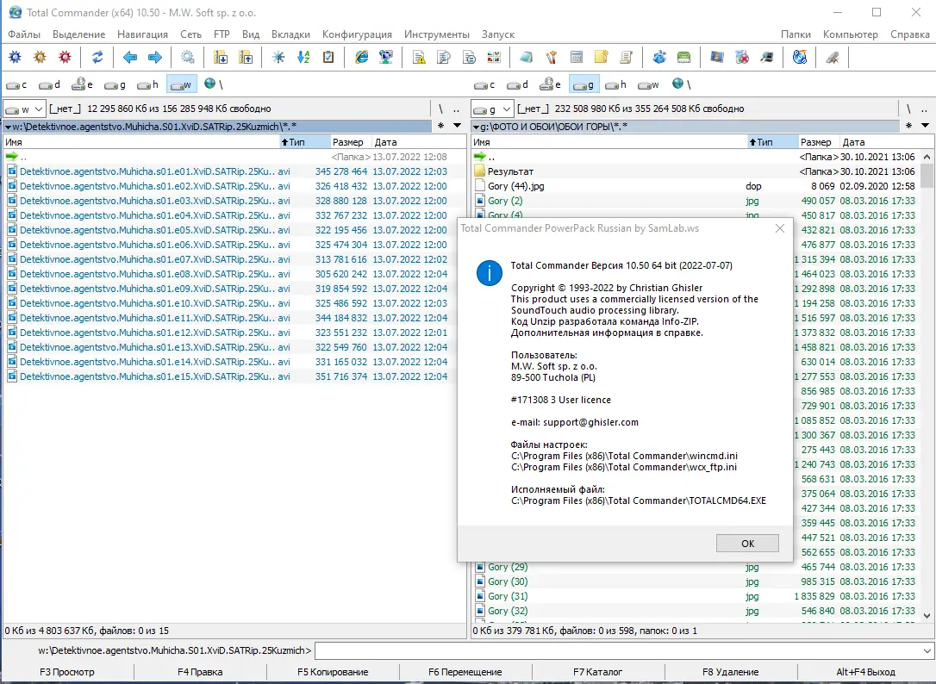Expand the command line history dropdown
Image resolution: width=936 pixels, height=684 pixels.
(x=927, y=650)
